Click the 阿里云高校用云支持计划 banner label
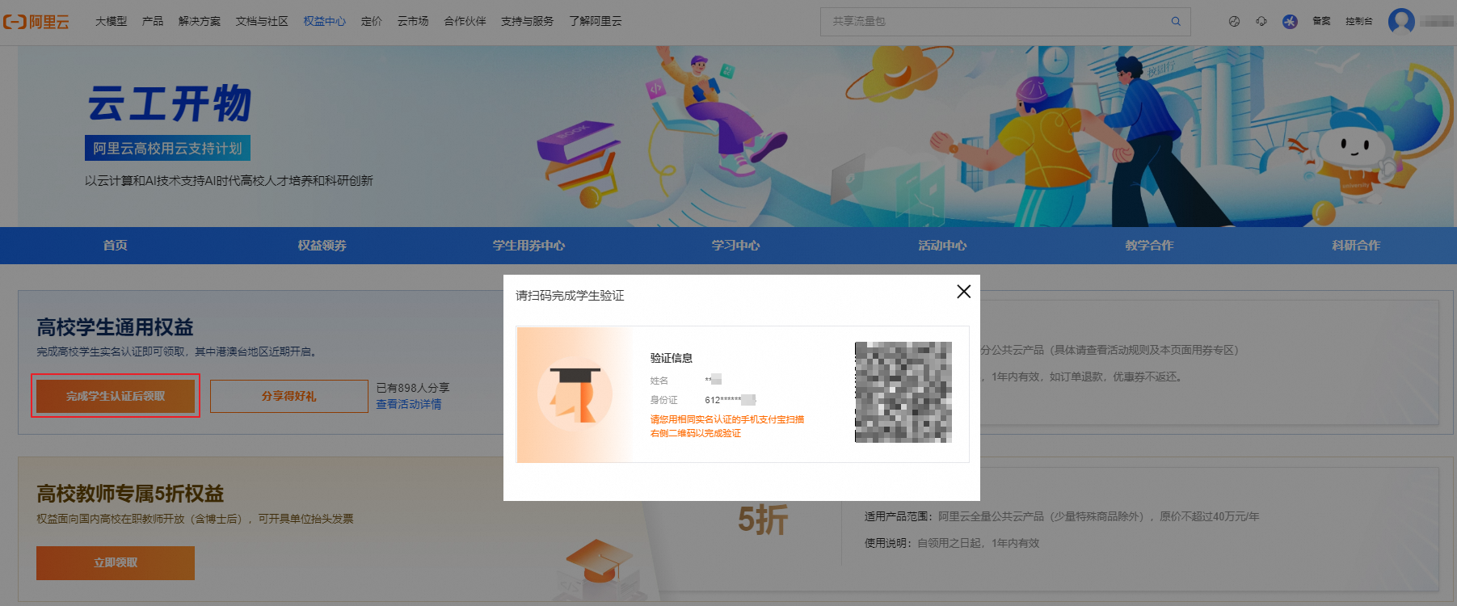 point(167,148)
